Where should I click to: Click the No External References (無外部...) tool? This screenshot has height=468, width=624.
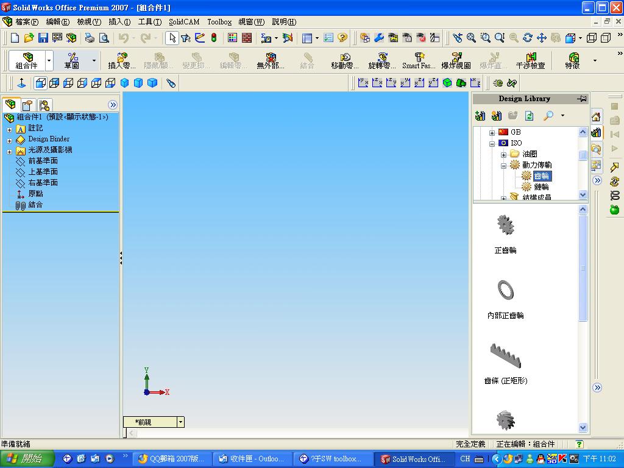click(271, 60)
